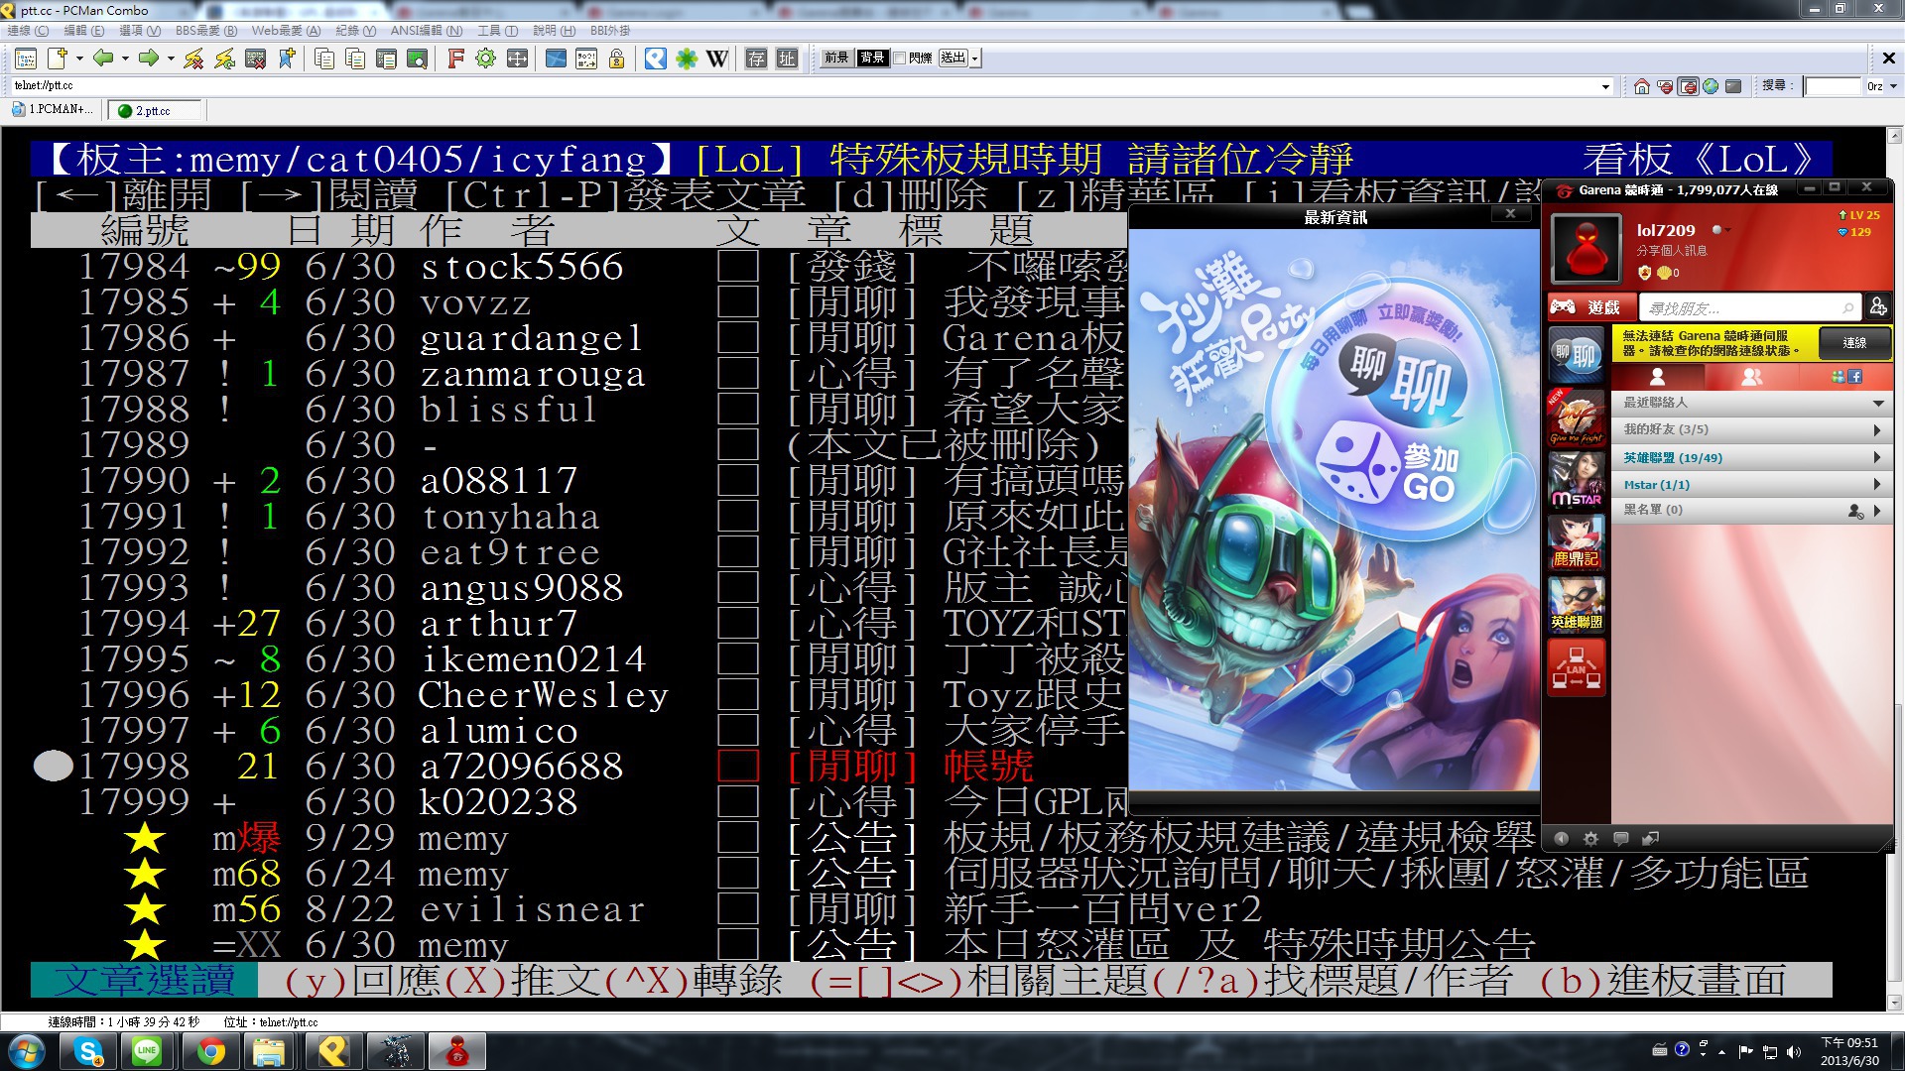Click the padlock lock toolbar icon
The width and height of the screenshot is (1905, 1071).
[616, 59]
